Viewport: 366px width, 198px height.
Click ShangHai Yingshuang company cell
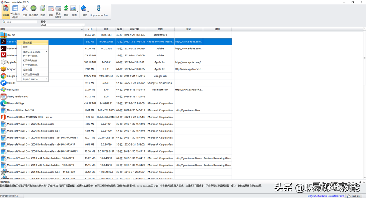pyautogui.click(x=160, y=83)
